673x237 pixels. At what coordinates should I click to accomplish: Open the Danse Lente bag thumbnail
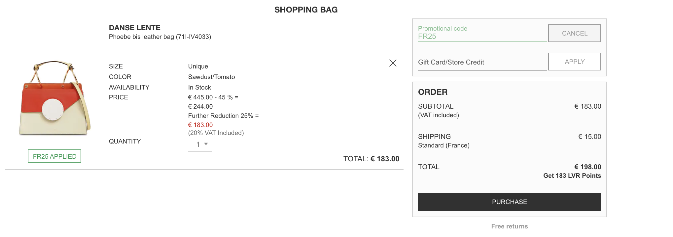(x=55, y=98)
